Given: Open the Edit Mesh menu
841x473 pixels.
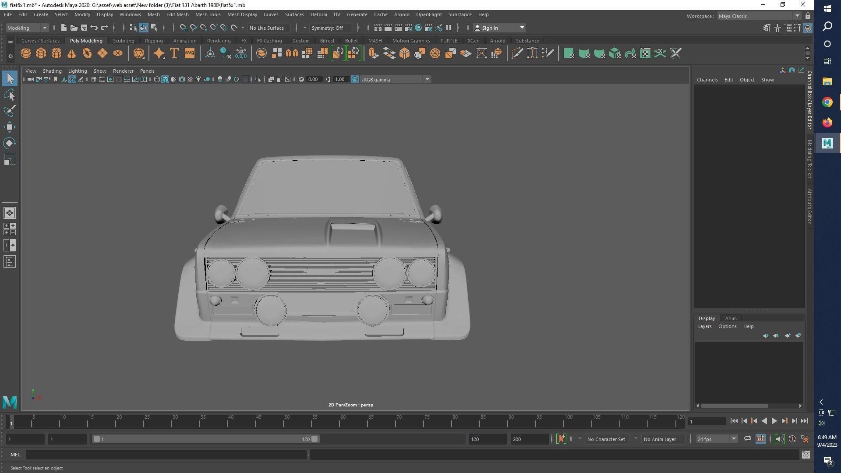Looking at the screenshot, I should (177, 14).
